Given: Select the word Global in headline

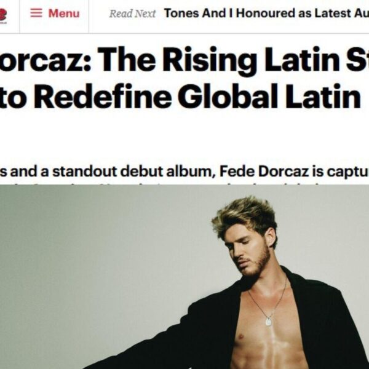Looking at the screenshot, I should pos(228,97).
